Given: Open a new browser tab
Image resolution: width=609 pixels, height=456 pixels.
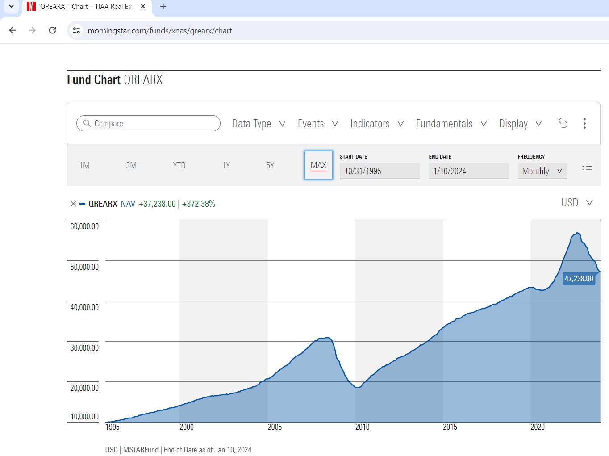Looking at the screenshot, I should (x=163, y=6).
